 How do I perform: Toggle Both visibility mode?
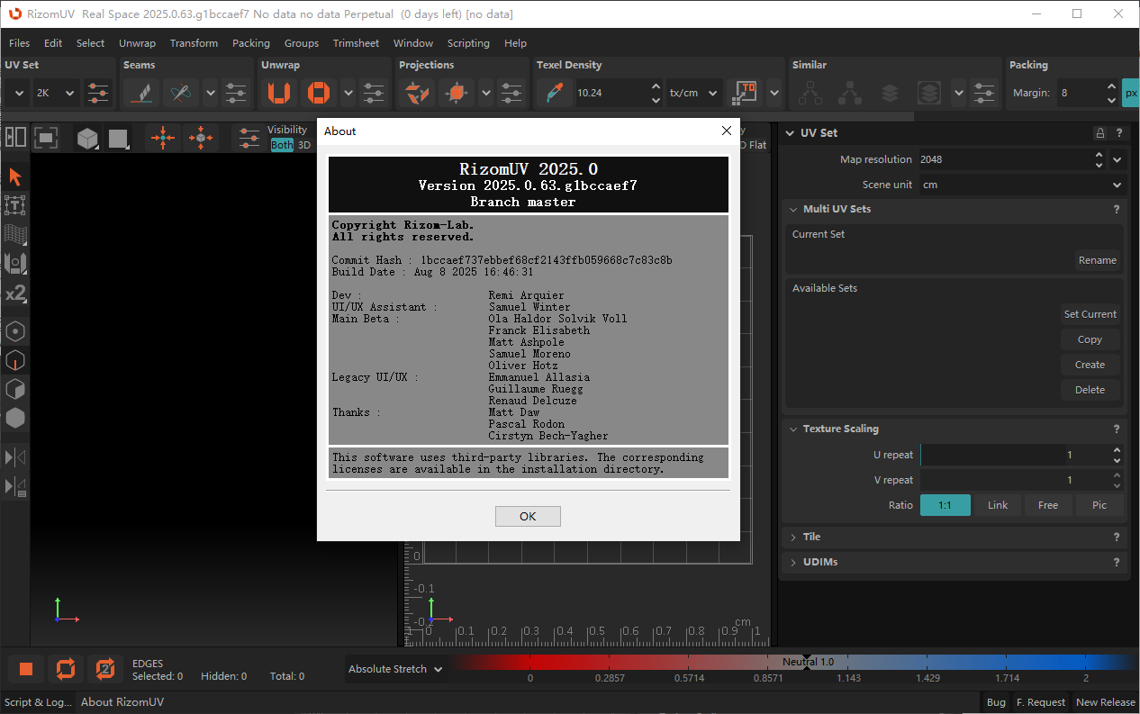pyautogui.click(x=282, y=145)
